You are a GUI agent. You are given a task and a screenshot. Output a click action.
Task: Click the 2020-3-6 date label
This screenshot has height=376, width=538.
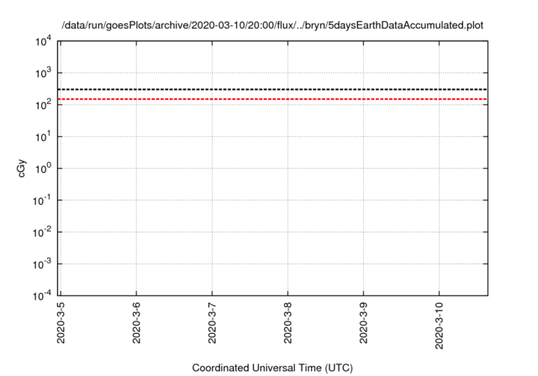[136, 323]
